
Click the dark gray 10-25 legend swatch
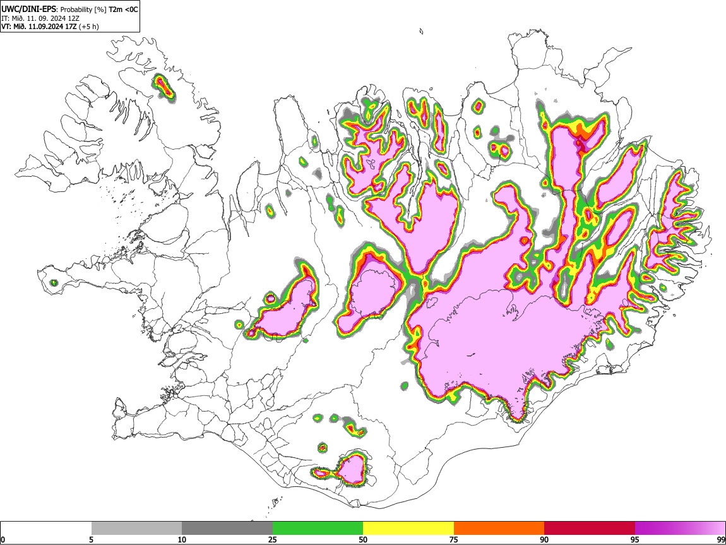click(x=227, y=528)
